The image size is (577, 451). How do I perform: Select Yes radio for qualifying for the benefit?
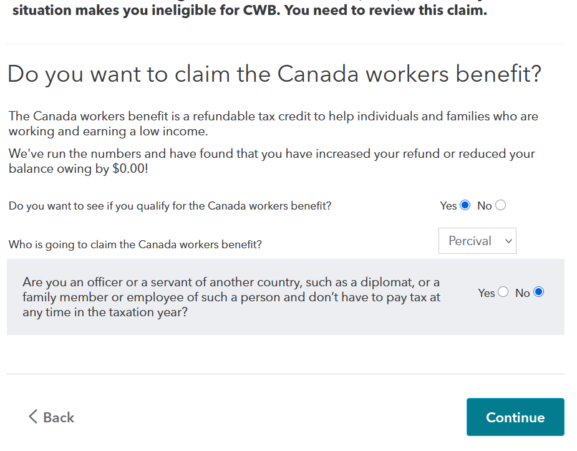pyautogui.click(x=465, y=205)
